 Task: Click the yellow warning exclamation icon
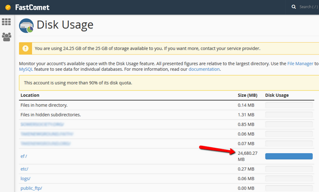(26, 49)
